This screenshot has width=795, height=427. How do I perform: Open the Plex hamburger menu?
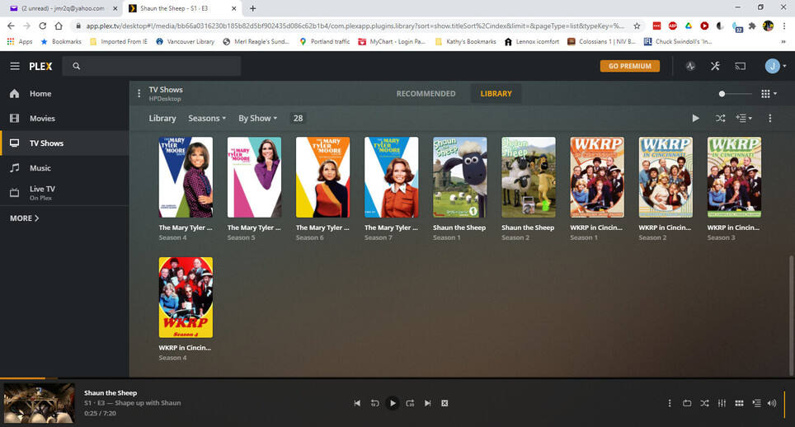15,66
